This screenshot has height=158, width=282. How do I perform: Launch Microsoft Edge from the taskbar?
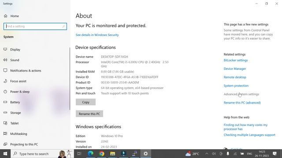tap(90, 154)
